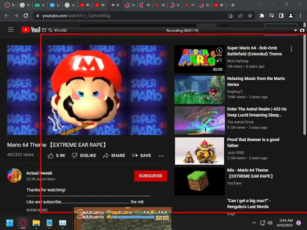Take a snapshot with recorder camera icon
The image size is (307, 230).
[x=302, y=30]
